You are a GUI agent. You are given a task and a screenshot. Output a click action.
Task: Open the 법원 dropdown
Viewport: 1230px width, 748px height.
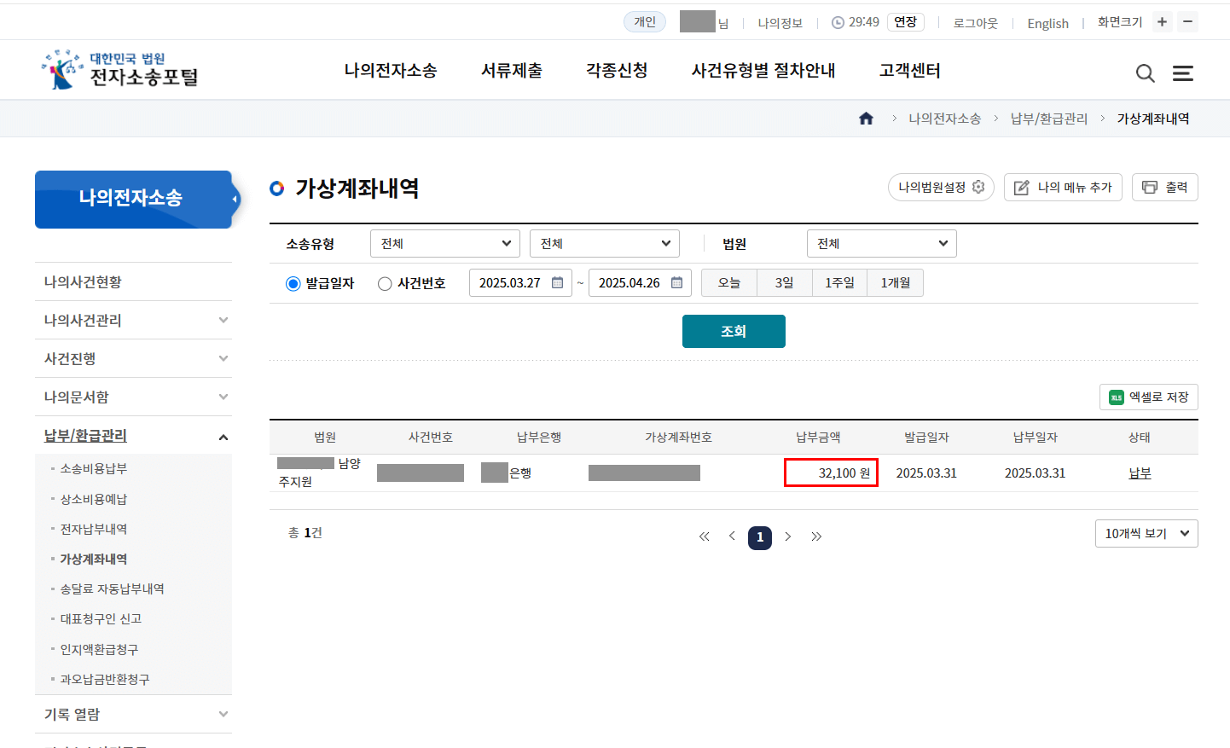click(x=882, y=243)
